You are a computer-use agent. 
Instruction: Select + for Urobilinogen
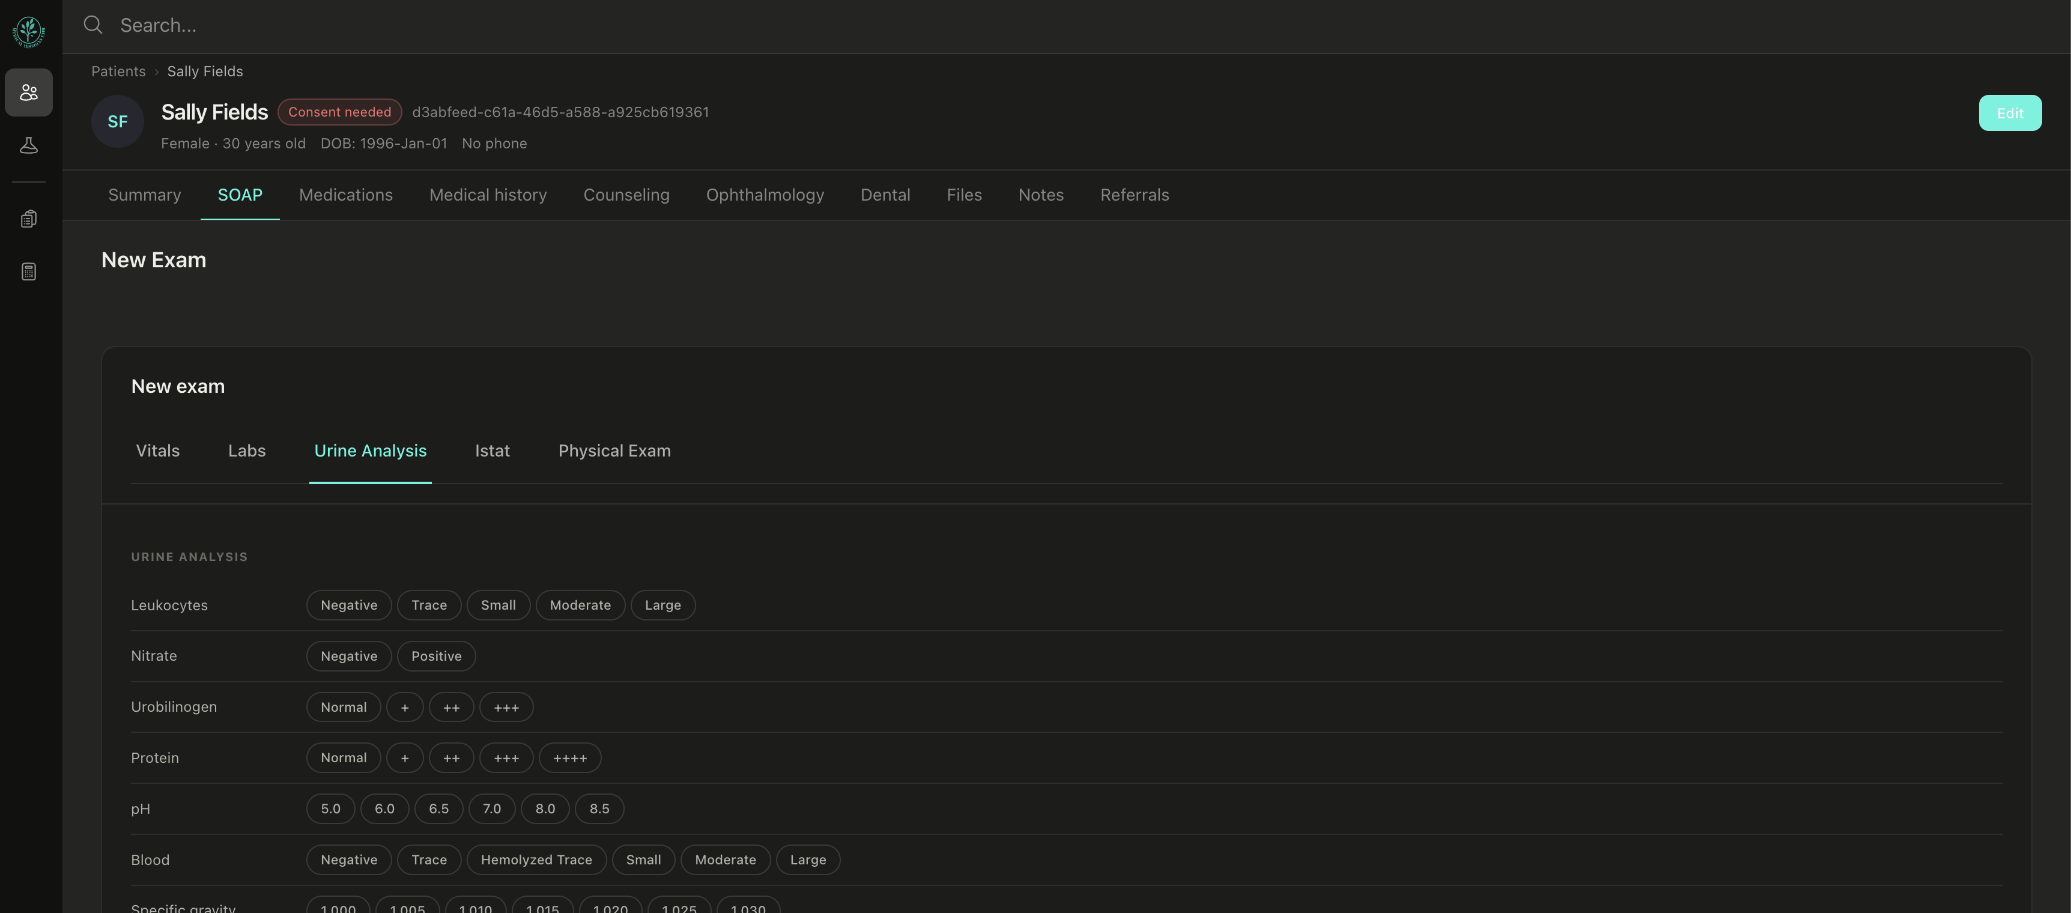click(405, 707)
